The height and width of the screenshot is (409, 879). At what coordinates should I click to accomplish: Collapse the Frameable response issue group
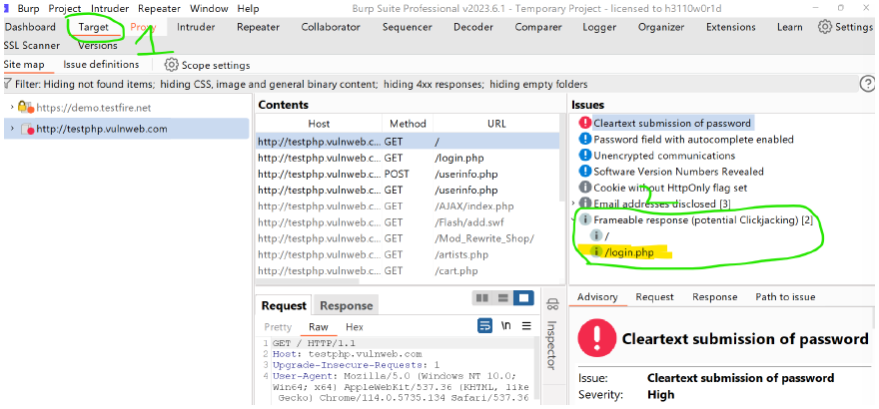(573, 219)
